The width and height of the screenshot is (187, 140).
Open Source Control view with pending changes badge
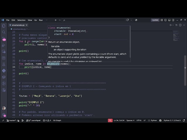pos(4,39)
